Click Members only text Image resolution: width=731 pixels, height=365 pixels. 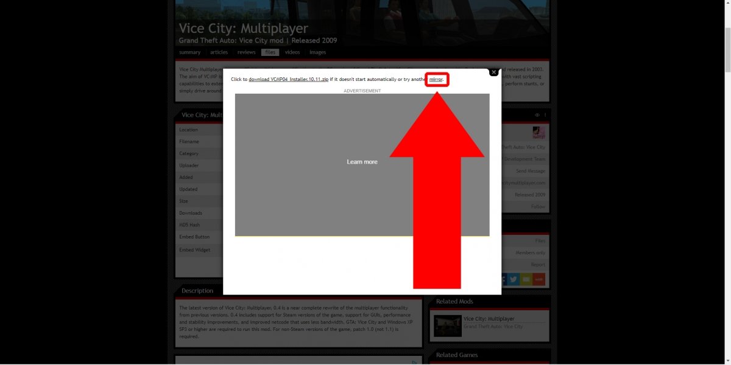tap(530, 252)
